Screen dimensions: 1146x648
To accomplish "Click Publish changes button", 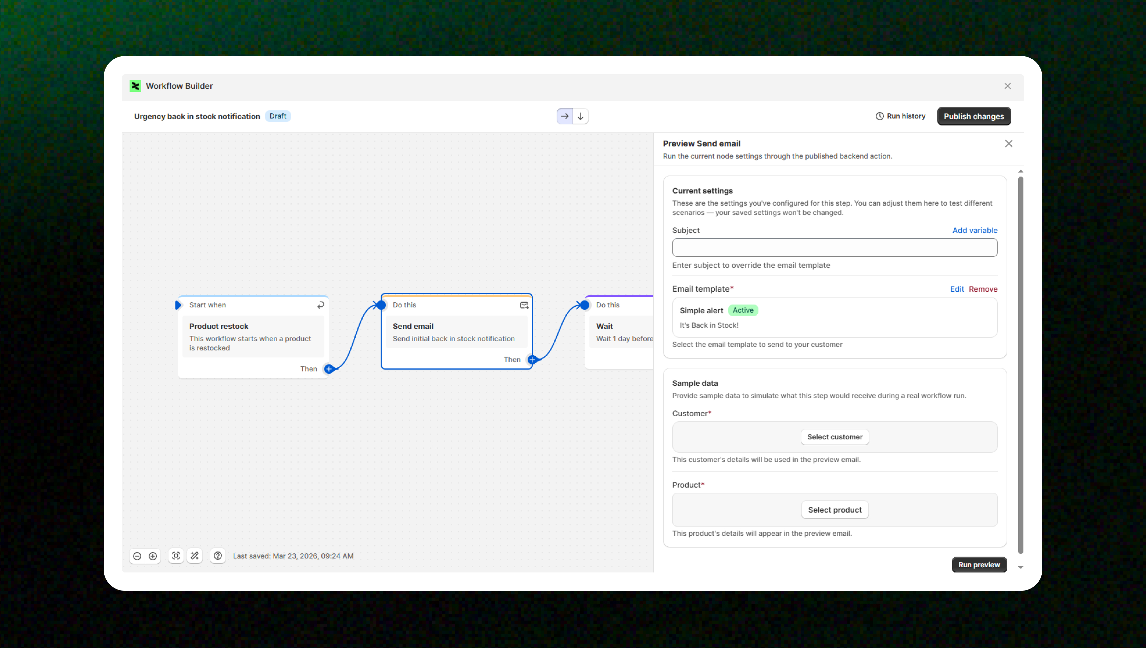I will pos(974,116).
